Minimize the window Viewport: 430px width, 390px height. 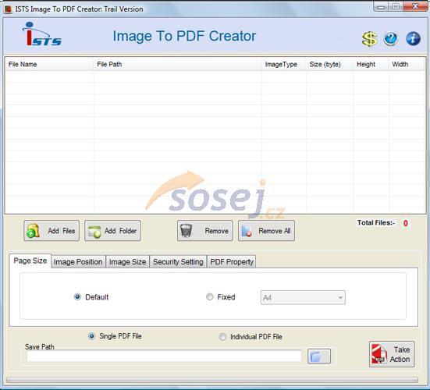pos(381,6)
